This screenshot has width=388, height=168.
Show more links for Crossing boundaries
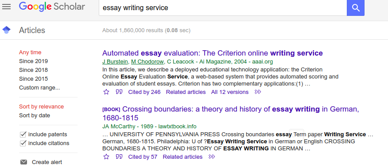(212, 157)
